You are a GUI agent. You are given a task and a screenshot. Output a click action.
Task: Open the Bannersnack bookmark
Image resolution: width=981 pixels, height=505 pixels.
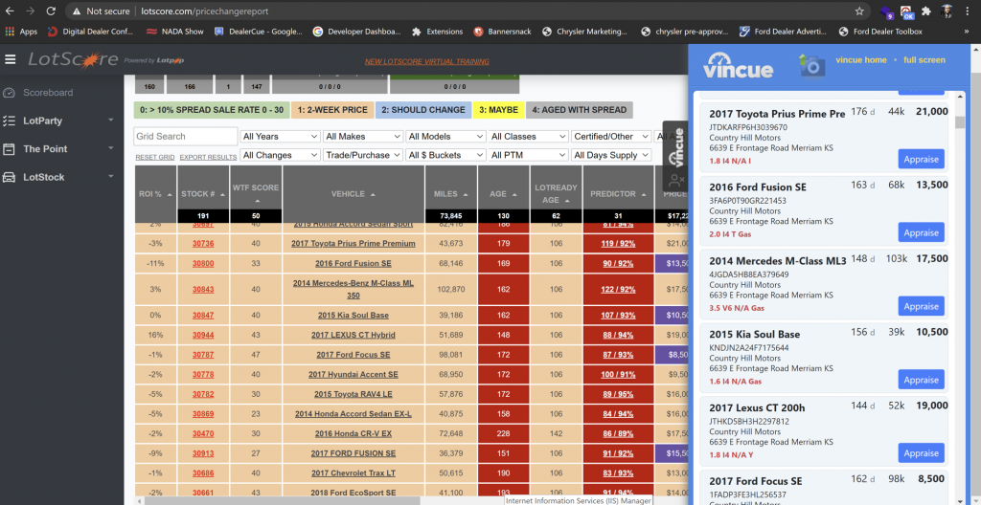pyautogui.click(x=504, y=32)
